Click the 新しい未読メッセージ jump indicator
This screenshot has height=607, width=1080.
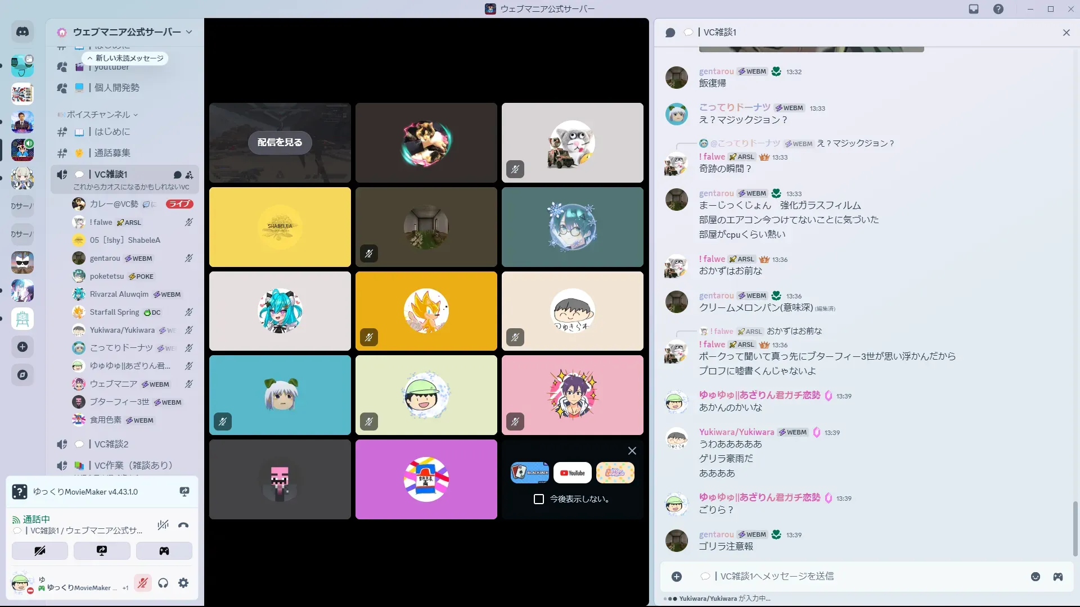[x=126, y=58]
